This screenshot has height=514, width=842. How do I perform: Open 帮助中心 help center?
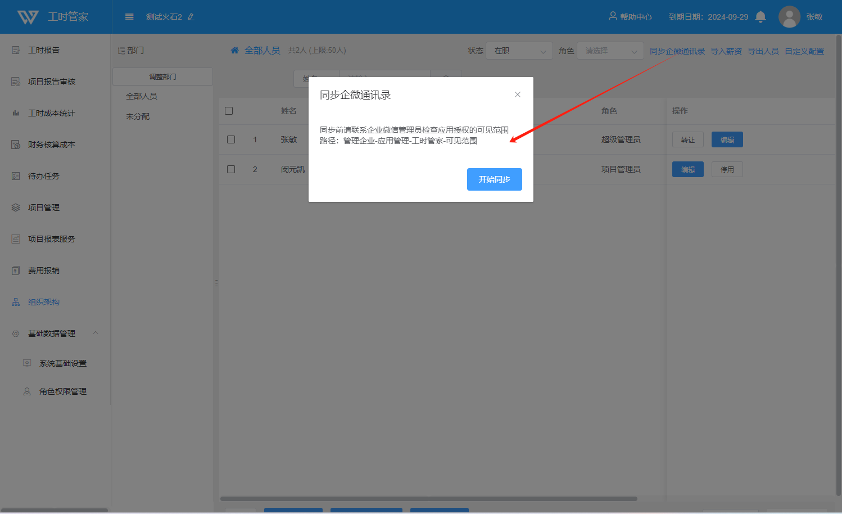(x=630, y=17)
